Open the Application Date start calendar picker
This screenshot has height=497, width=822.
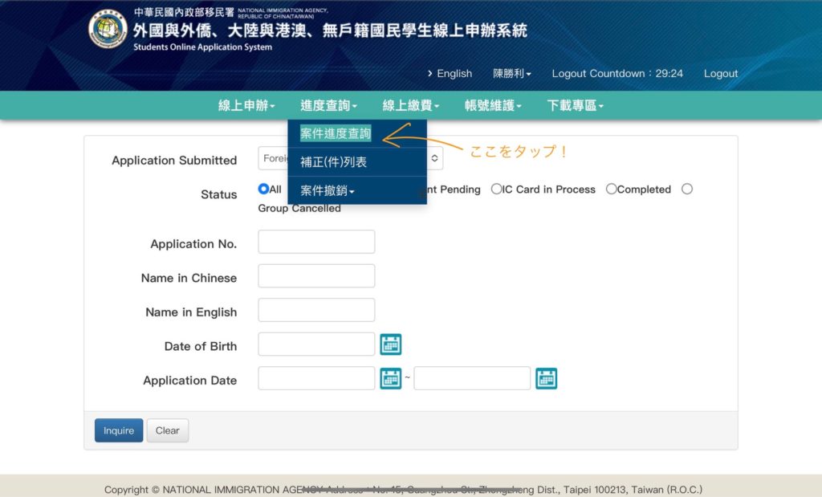[391, 377]
